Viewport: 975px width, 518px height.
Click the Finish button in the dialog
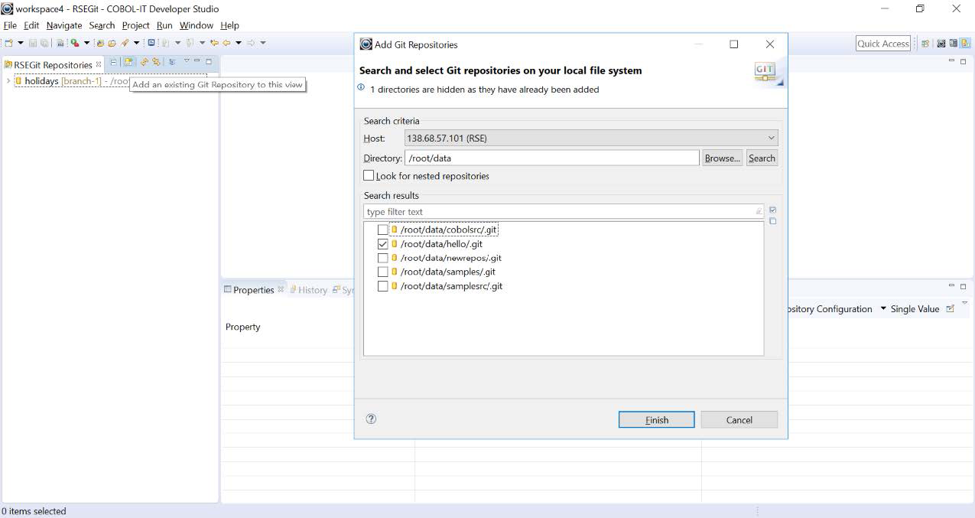(655, 419)
